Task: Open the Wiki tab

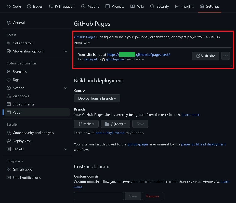Action: pyautogui.click(x=137, y=6)
